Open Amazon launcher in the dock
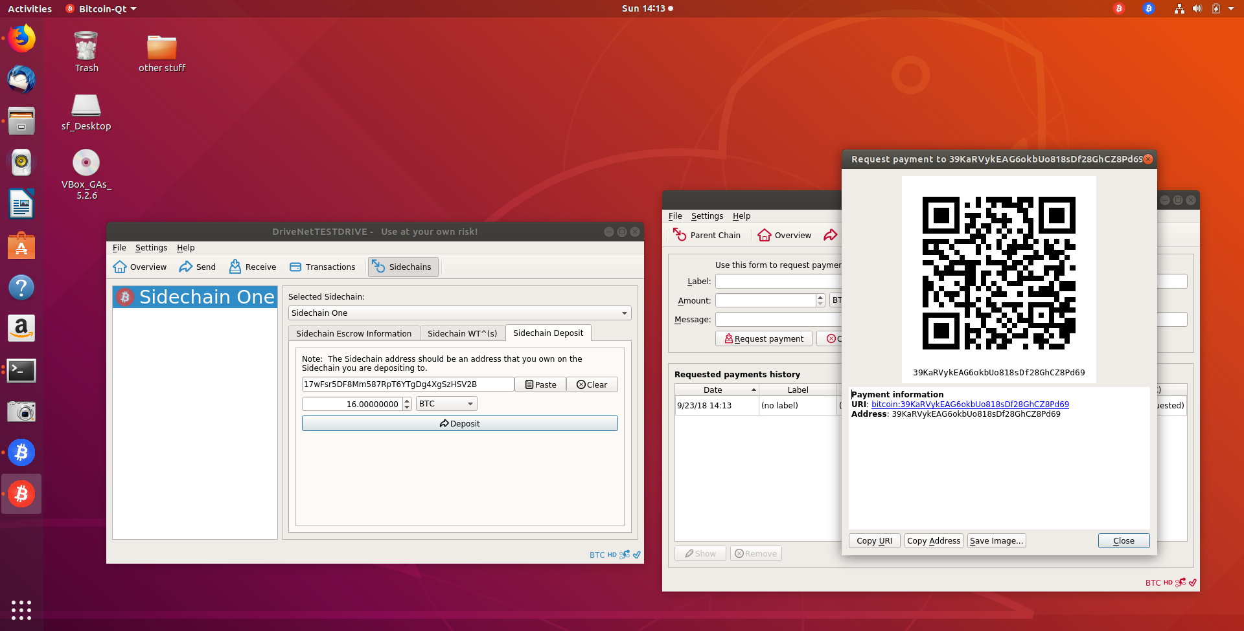The height and width of the screenshot is (631, 1244). (x=21, y=328)
